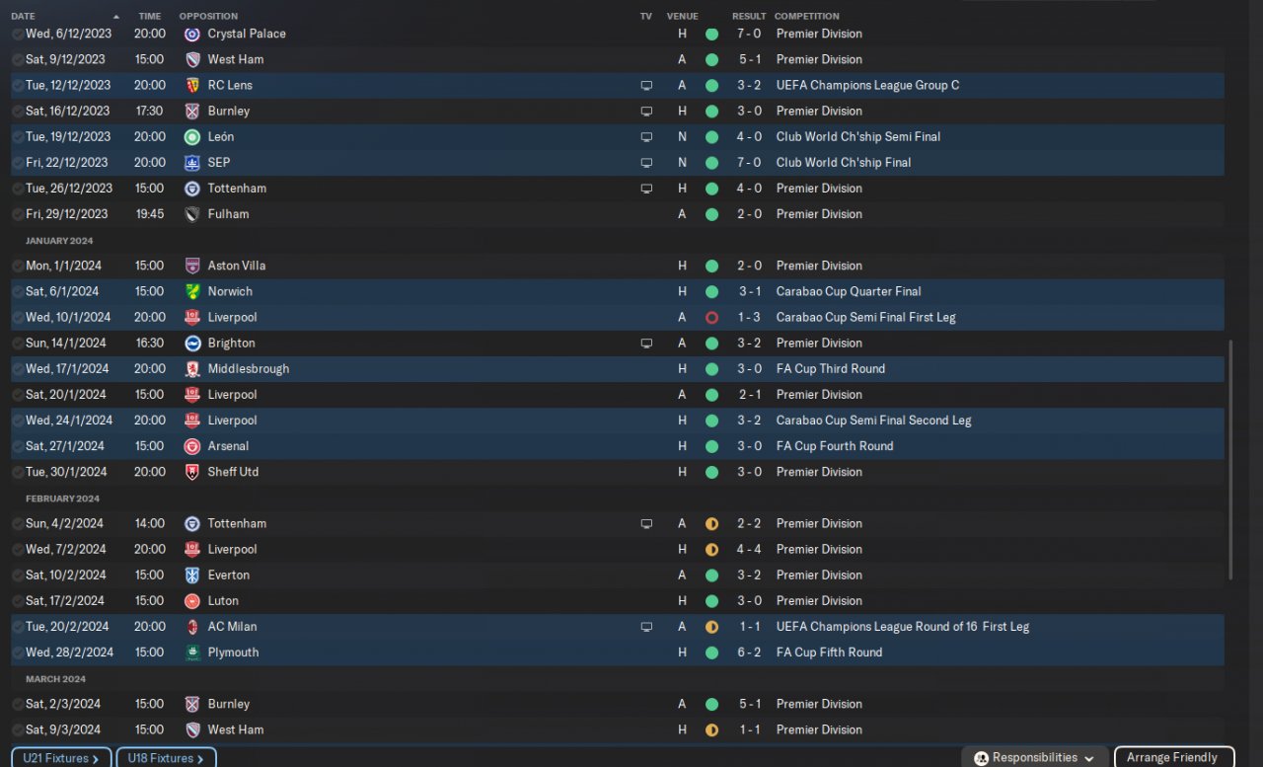Click the AC Milan club badge
This screenshot has width=1263, height=767.
[x=192, y=627]
